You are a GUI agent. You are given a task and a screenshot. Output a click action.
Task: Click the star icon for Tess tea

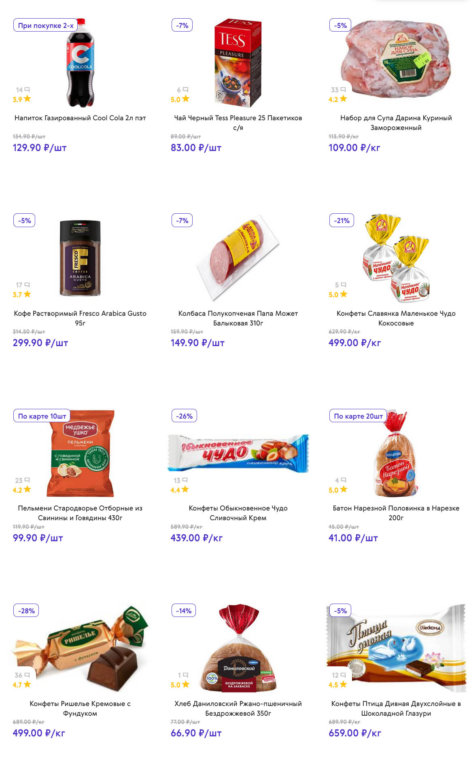click(185, 99)
